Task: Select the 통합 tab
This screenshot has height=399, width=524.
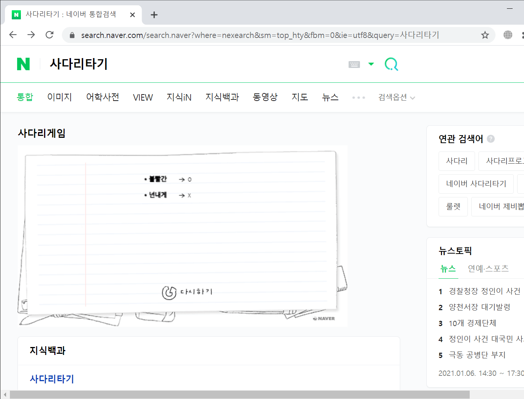Action: pyautogui.click(x=25, y=97)
